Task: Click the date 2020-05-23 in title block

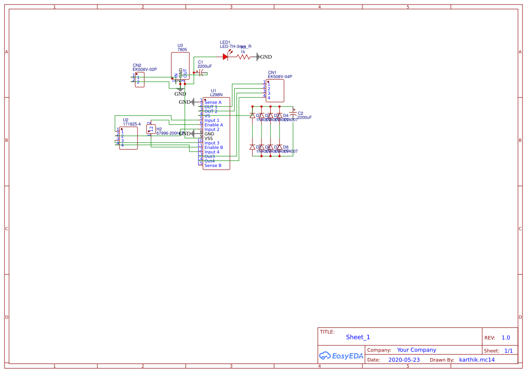Action: (x=403, y=359)
